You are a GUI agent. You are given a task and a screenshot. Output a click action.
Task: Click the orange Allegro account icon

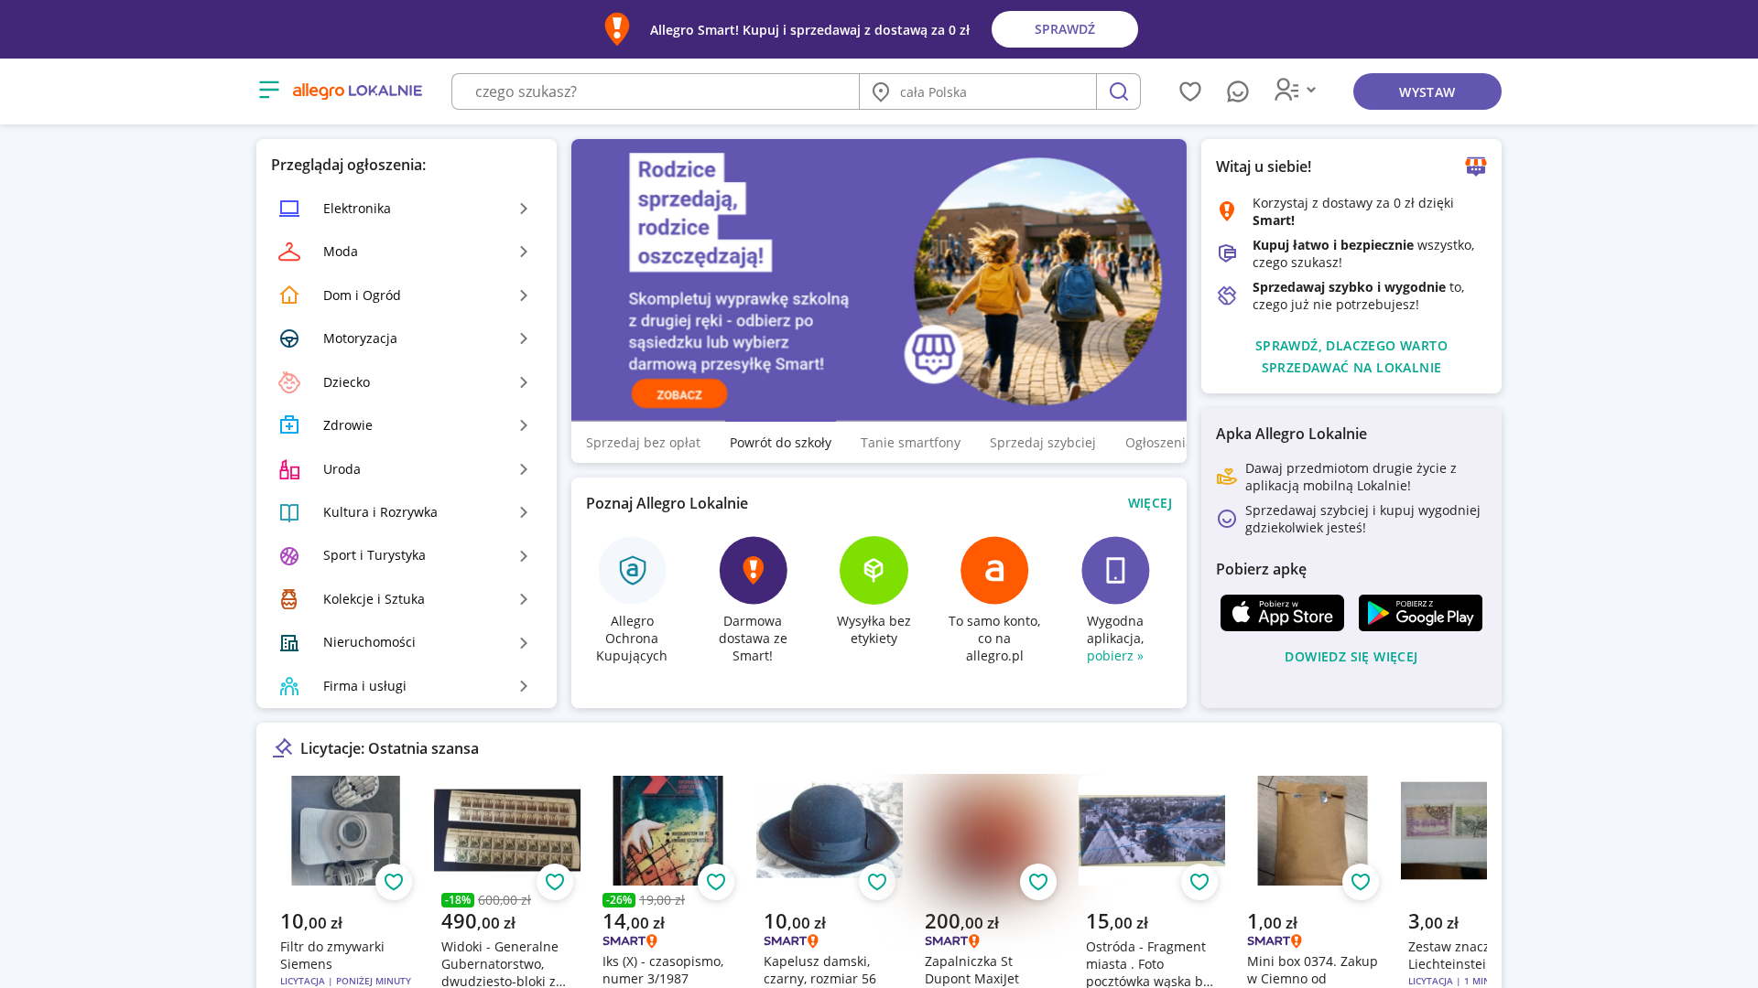[994, 570]
